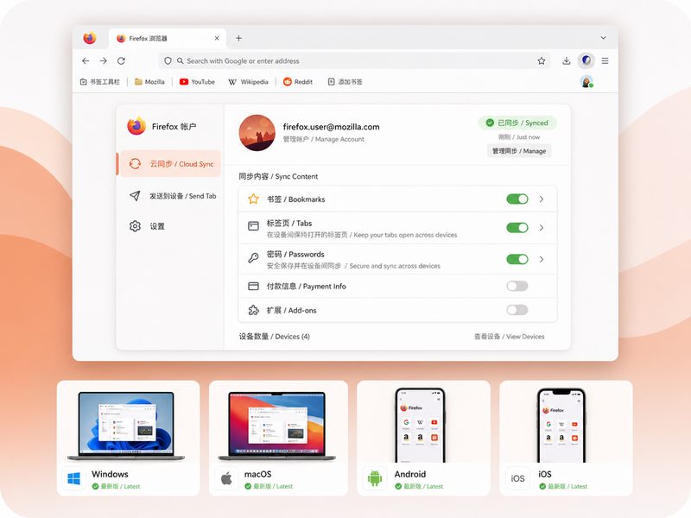Click the profile avatar below the toolbar
The image size is (691, 518).
[x=586, y=82]
